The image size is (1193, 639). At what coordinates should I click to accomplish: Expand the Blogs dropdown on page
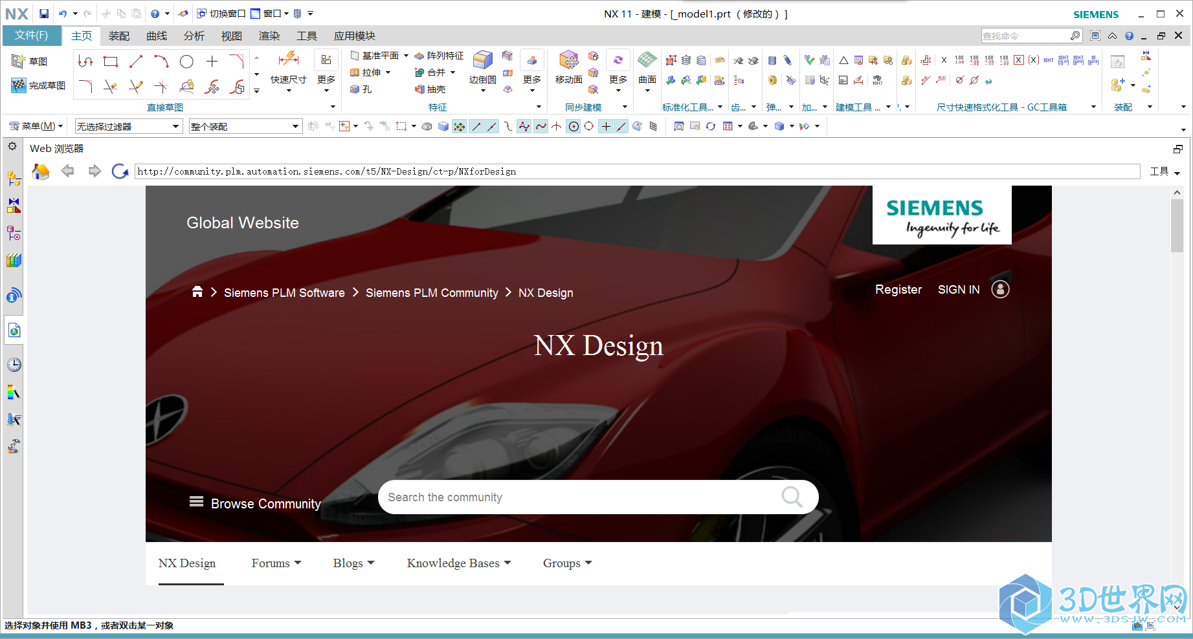[x=353, y=563]
